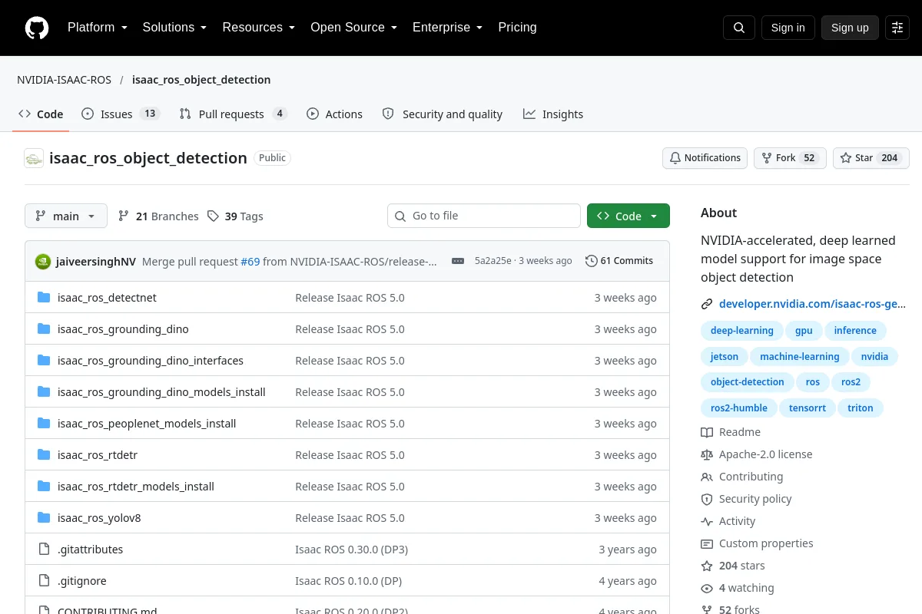Expand commit message ellipsis button
Image resolution: width=922 pixels, height=614 pixels.
click(x=458, y=261)
